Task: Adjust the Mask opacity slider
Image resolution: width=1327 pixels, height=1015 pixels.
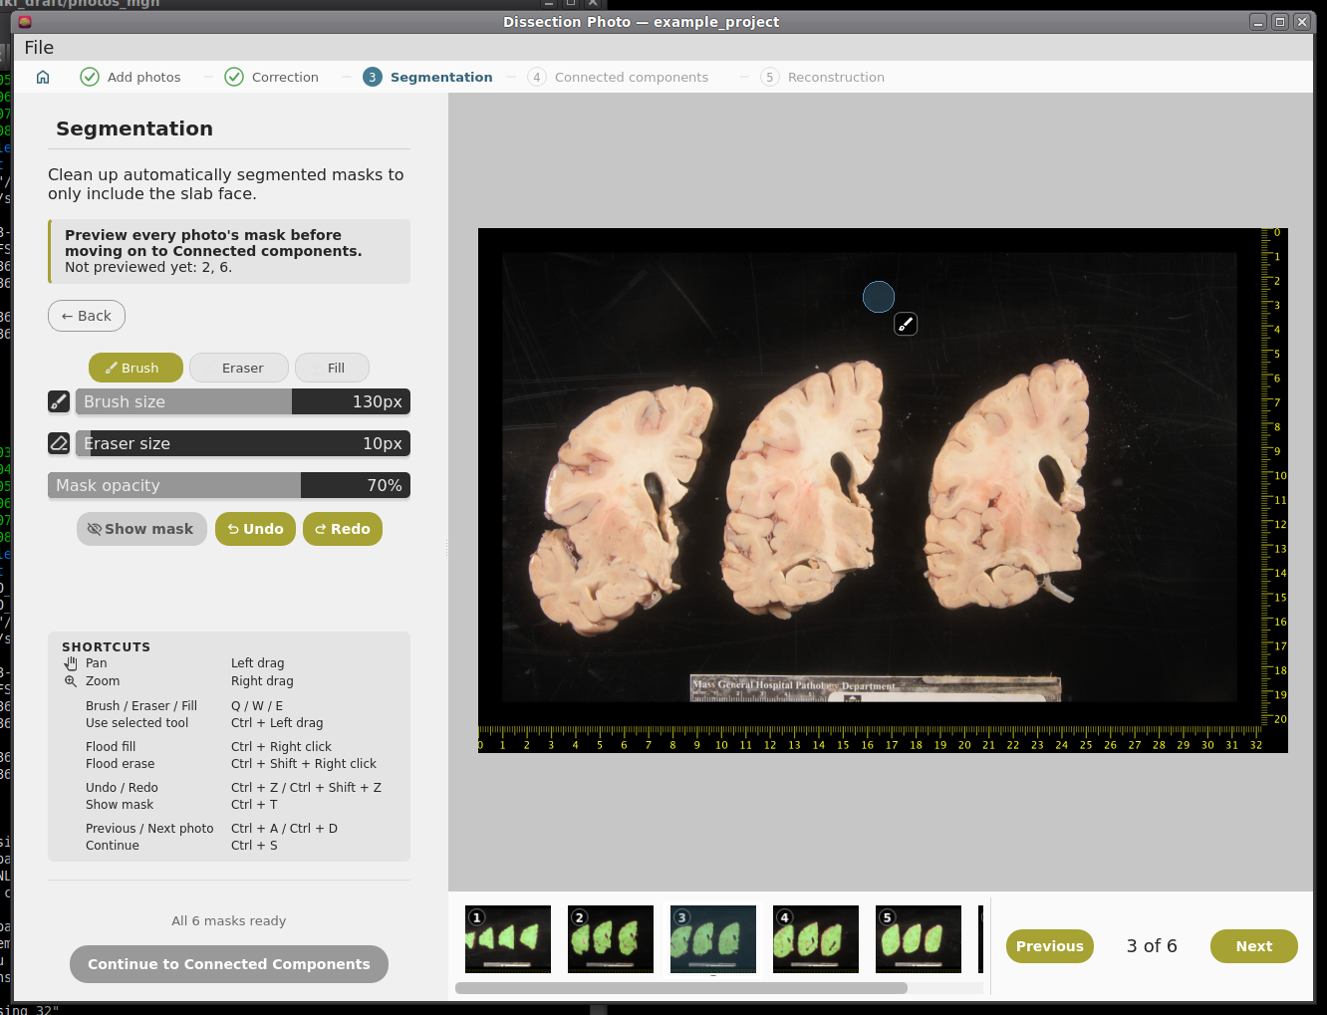Action: point(229,485)
